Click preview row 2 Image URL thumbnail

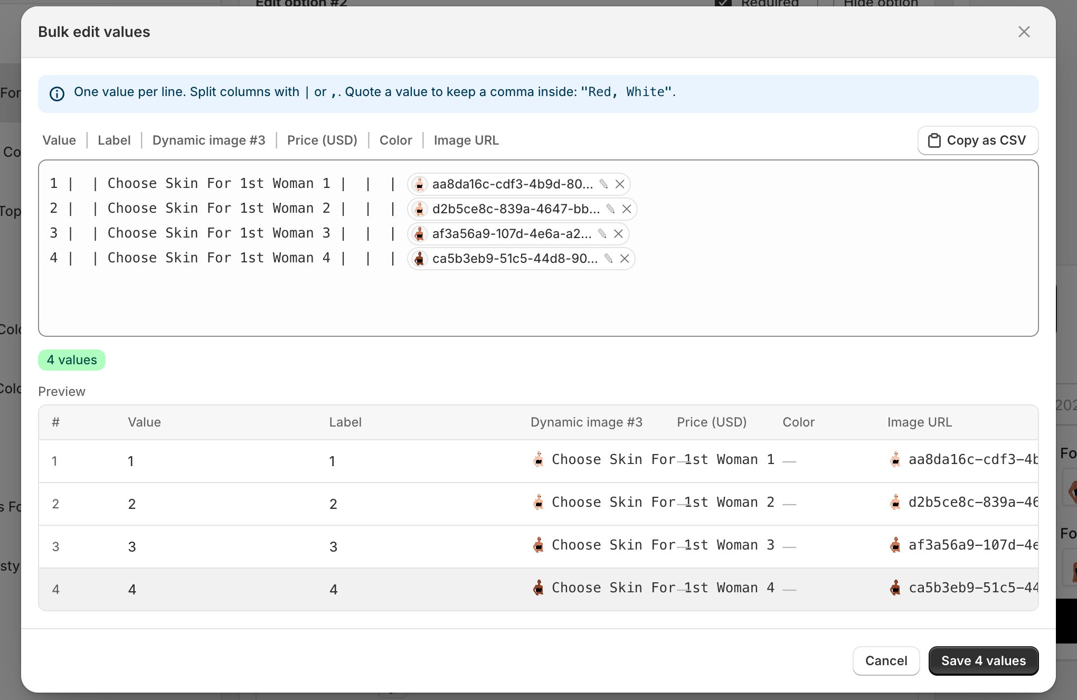[x=895, y=502]
